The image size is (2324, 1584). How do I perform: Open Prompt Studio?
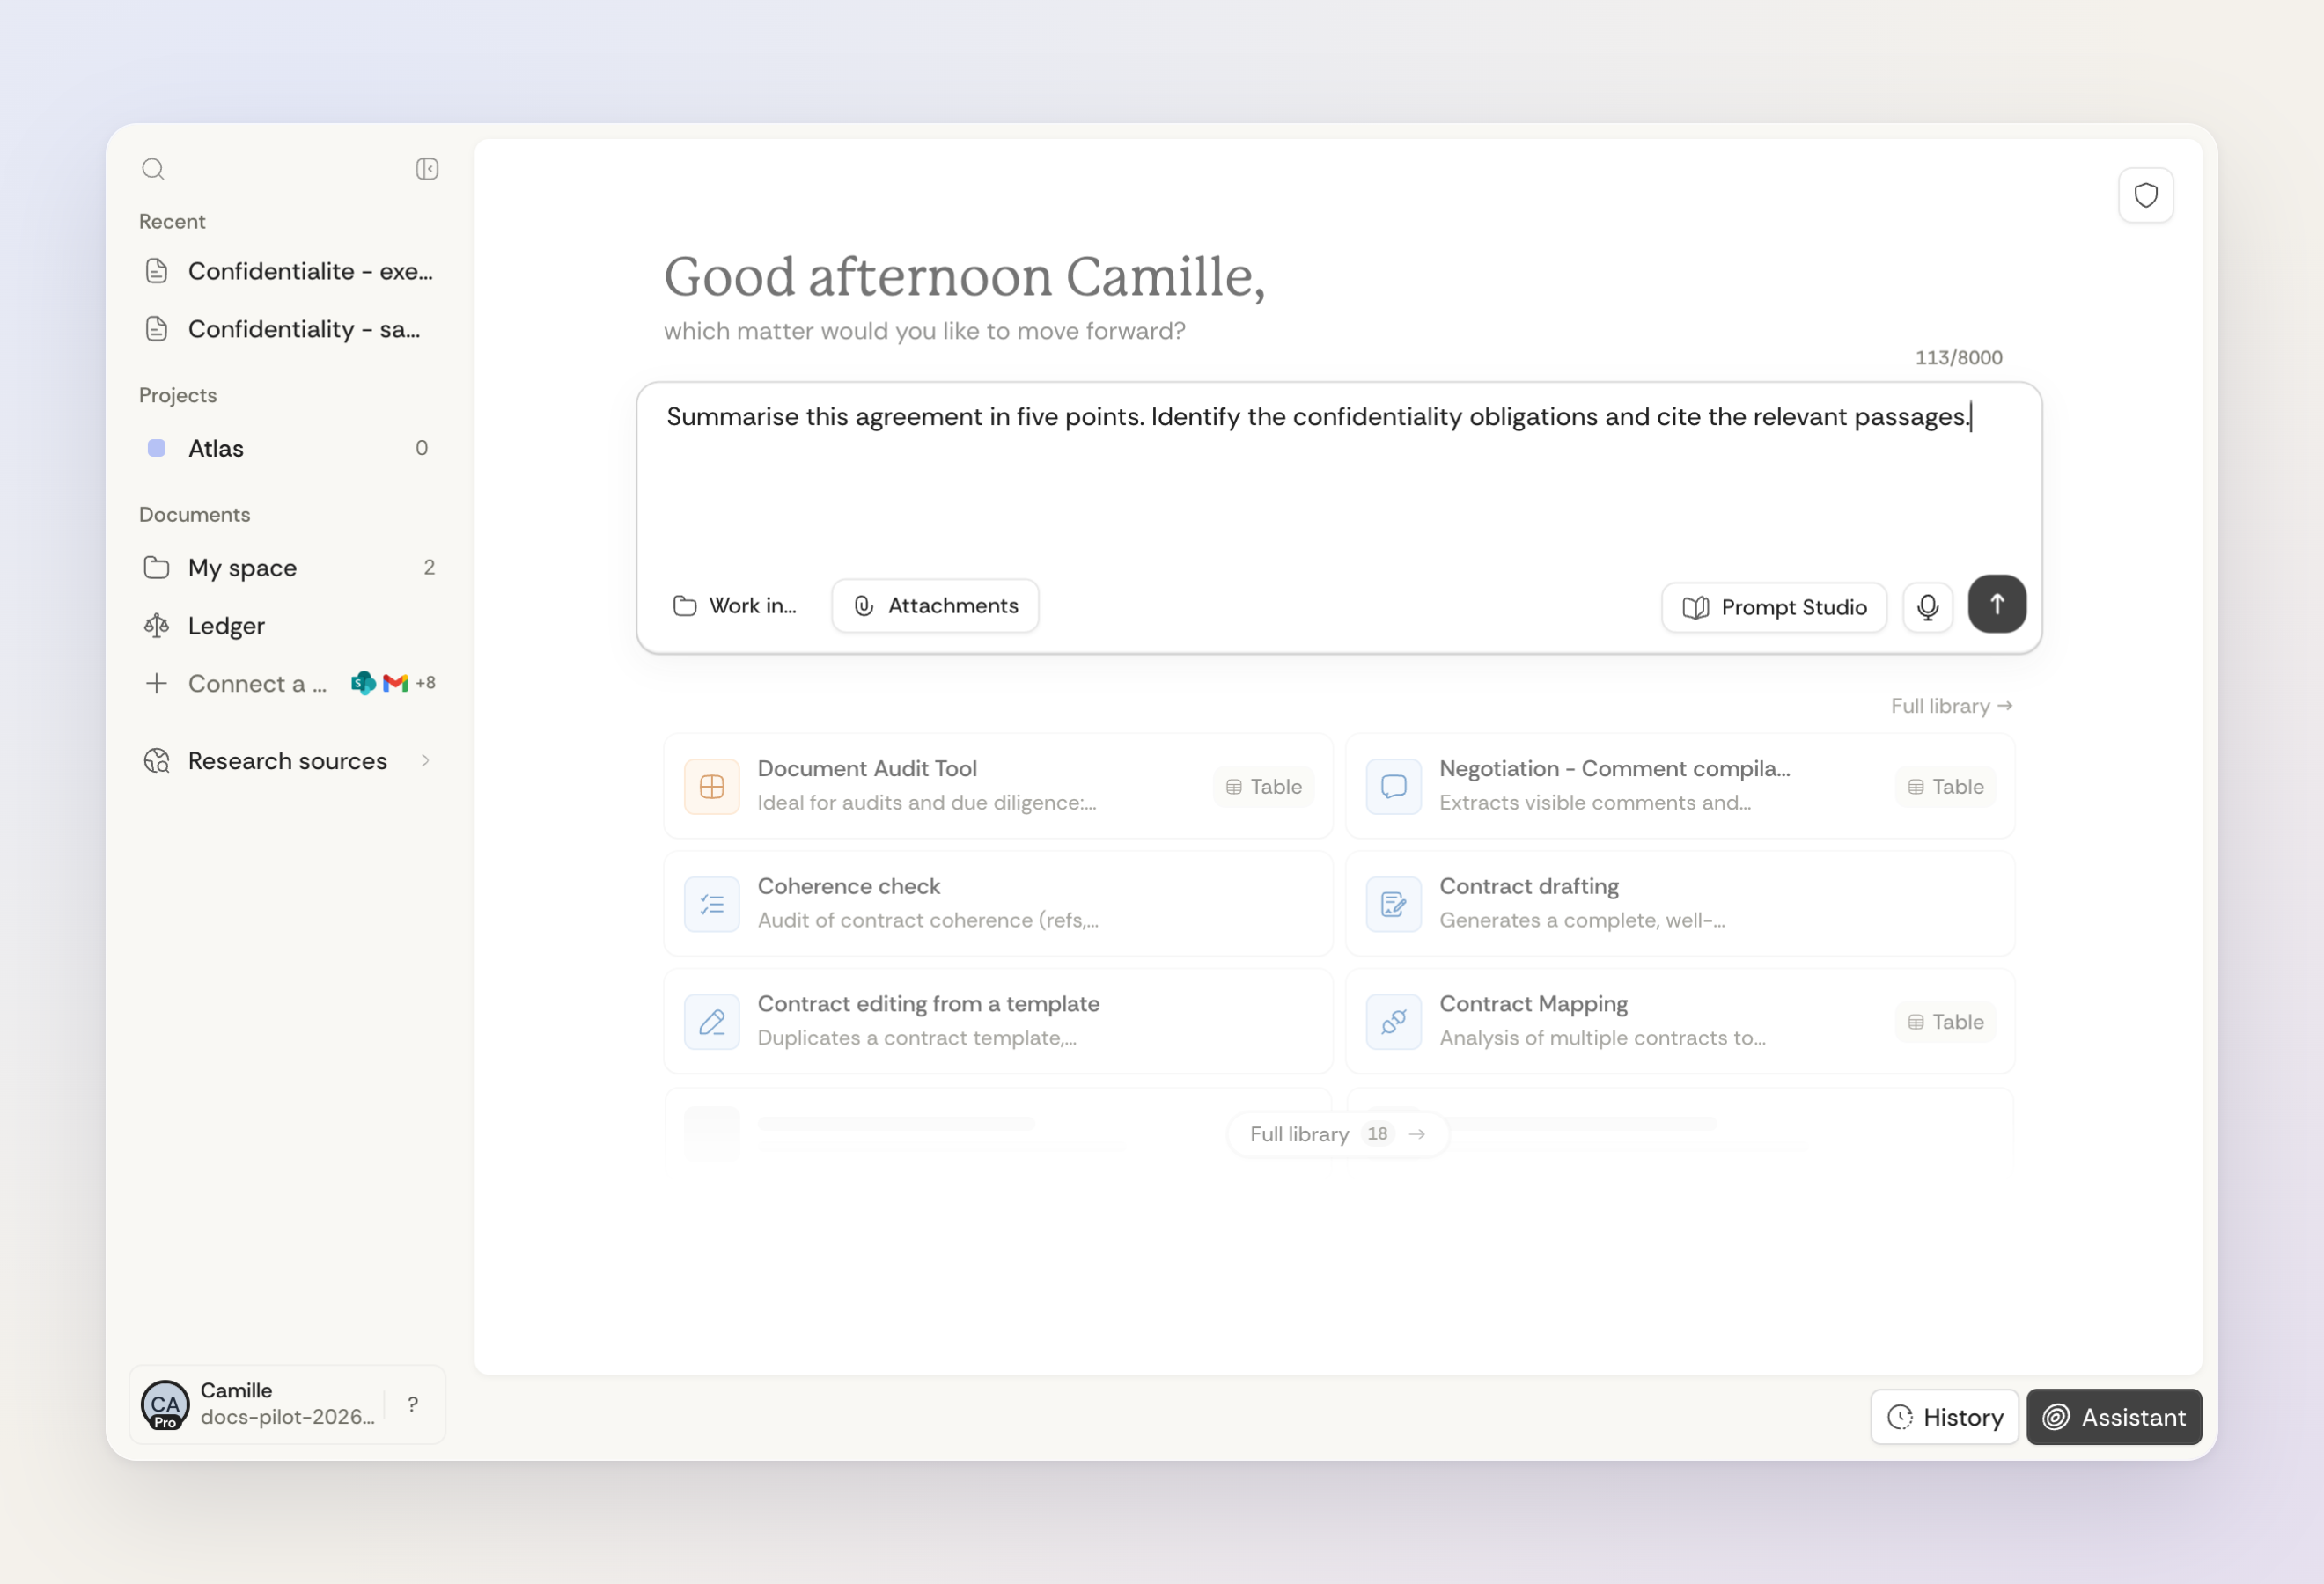[1774, 607]
